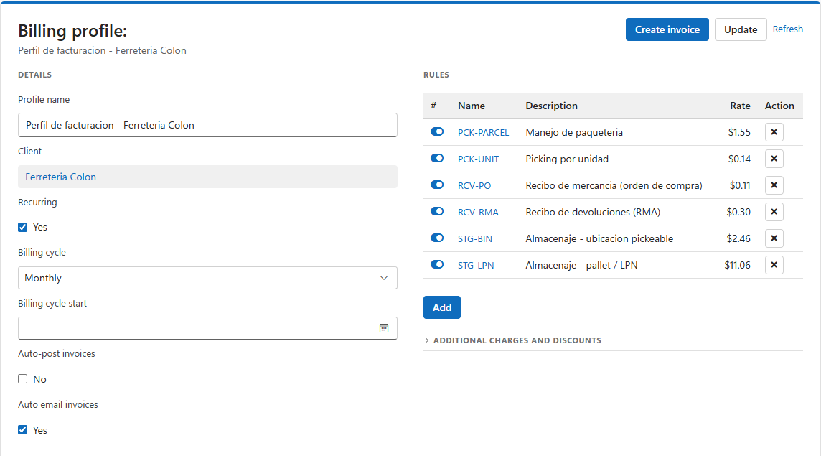Open the RCV-PO rule link
Viewport: 821px width, 456px height.
474,186
